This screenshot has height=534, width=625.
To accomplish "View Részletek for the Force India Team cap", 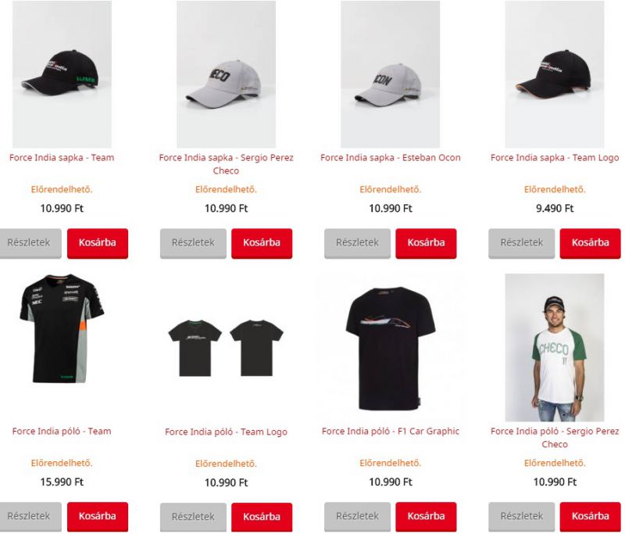I will (x=30, y=243).
